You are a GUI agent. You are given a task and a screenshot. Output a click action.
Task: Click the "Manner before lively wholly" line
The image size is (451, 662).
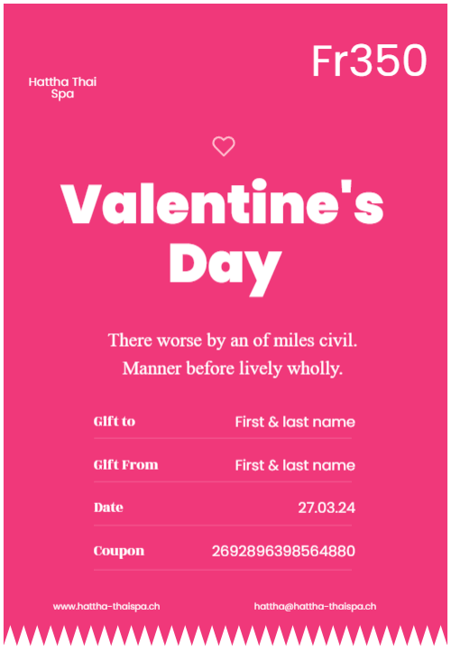coord(232,368)
